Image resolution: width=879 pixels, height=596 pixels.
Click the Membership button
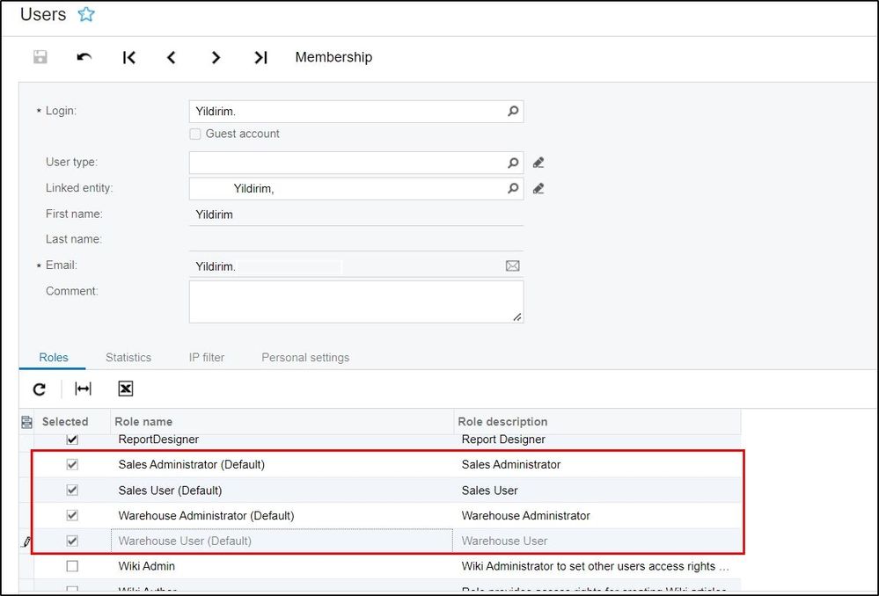[333, 57]
